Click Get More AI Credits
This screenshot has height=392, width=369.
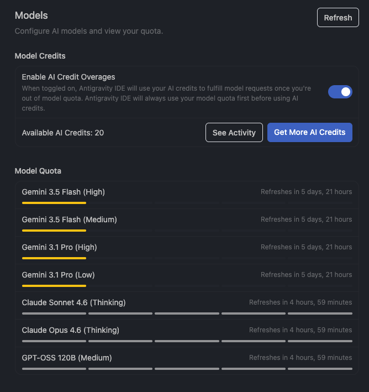tap(309, 132)
